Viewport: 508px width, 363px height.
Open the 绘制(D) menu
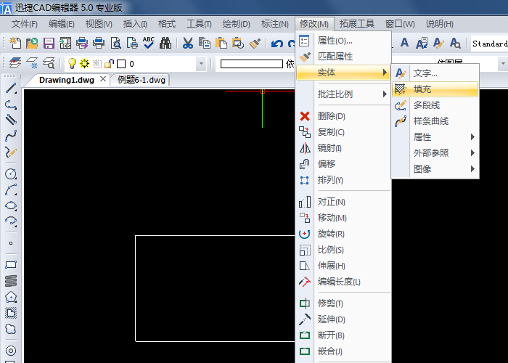pyautogui.click(x=236, y=24)
